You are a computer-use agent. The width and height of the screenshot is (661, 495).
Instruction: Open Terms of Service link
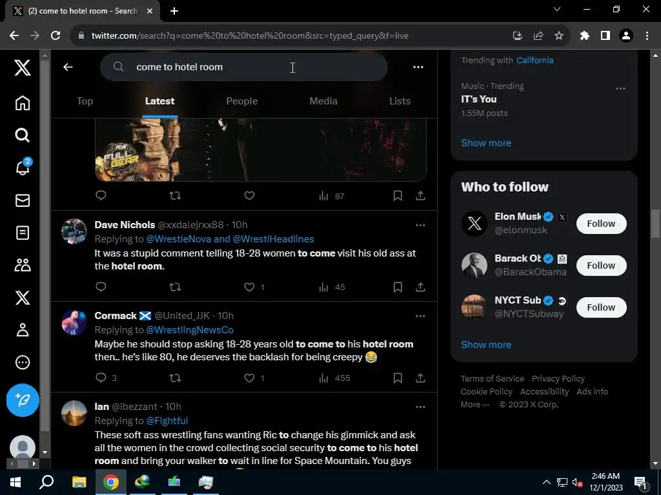492,379
